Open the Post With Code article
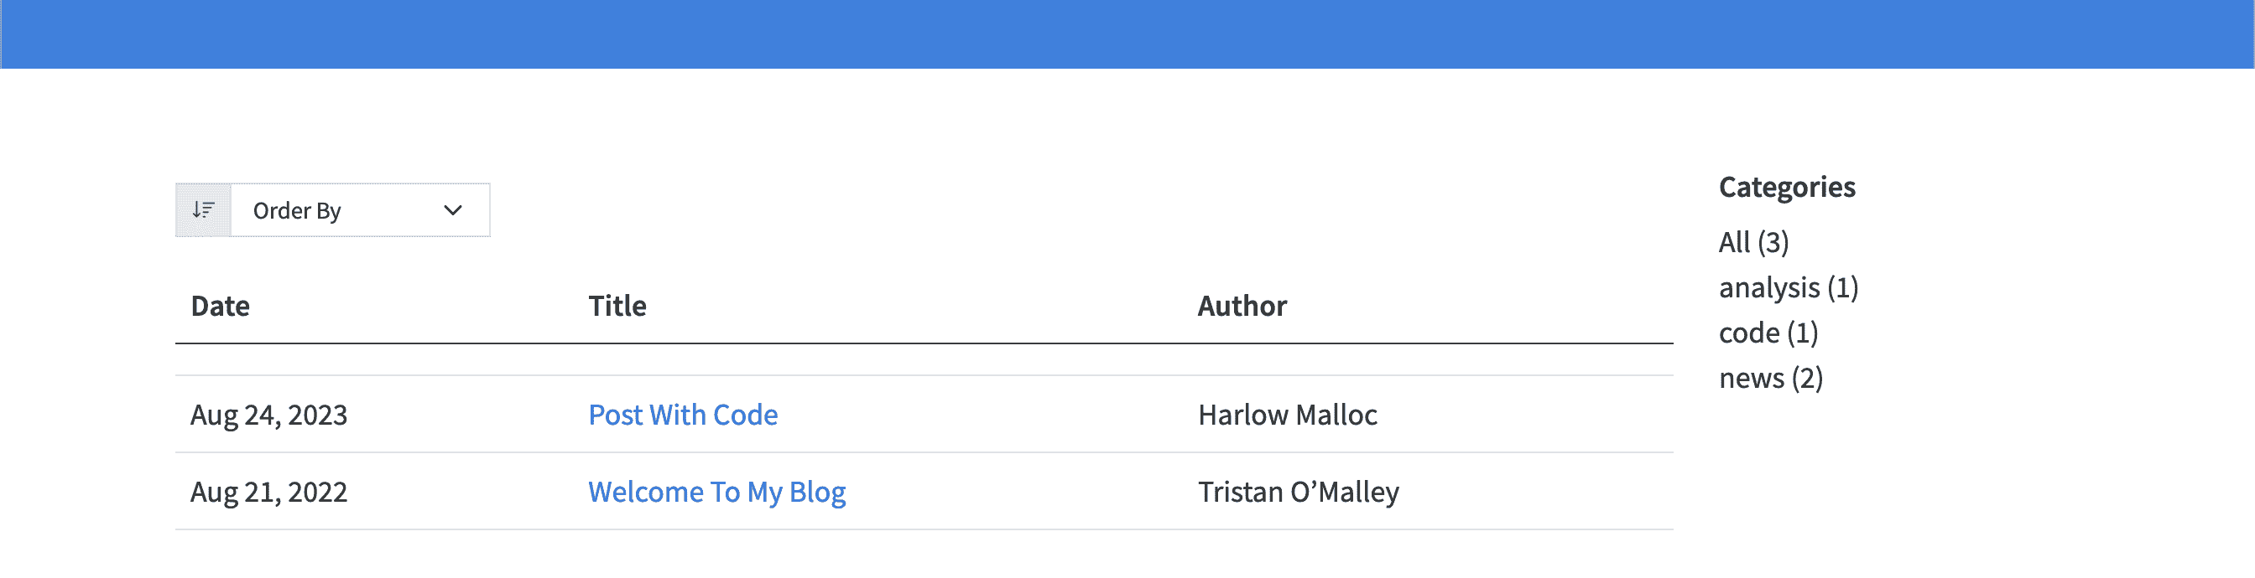The width and height of the screenshot is (2255, 578). pos(682,415)
